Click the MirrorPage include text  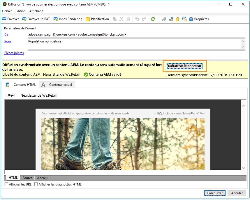179,114
